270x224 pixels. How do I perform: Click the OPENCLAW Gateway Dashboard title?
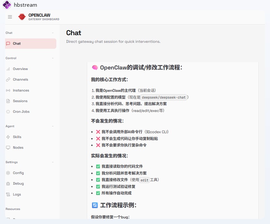coord(44,17)
